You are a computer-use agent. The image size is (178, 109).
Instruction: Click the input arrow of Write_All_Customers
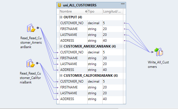(152, 52)
